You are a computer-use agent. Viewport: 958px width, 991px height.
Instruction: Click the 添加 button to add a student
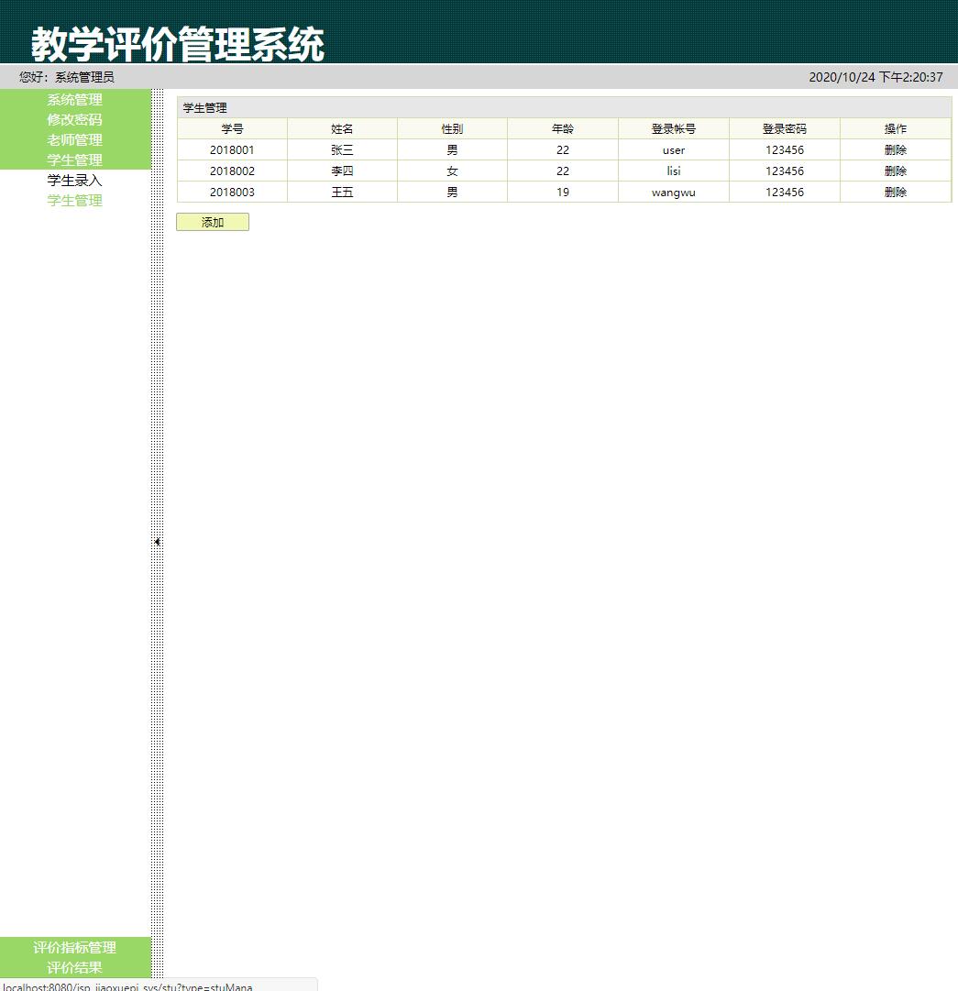tap(212, 221)
